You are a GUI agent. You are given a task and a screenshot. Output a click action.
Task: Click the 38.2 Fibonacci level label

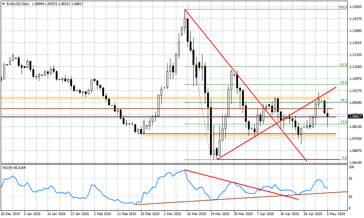(344, 100)
